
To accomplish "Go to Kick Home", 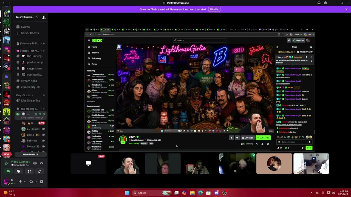I will pyautogui.click(x=94, y=47).
